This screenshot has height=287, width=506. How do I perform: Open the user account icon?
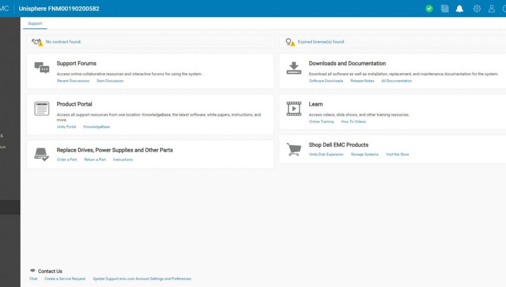[491, 9]
